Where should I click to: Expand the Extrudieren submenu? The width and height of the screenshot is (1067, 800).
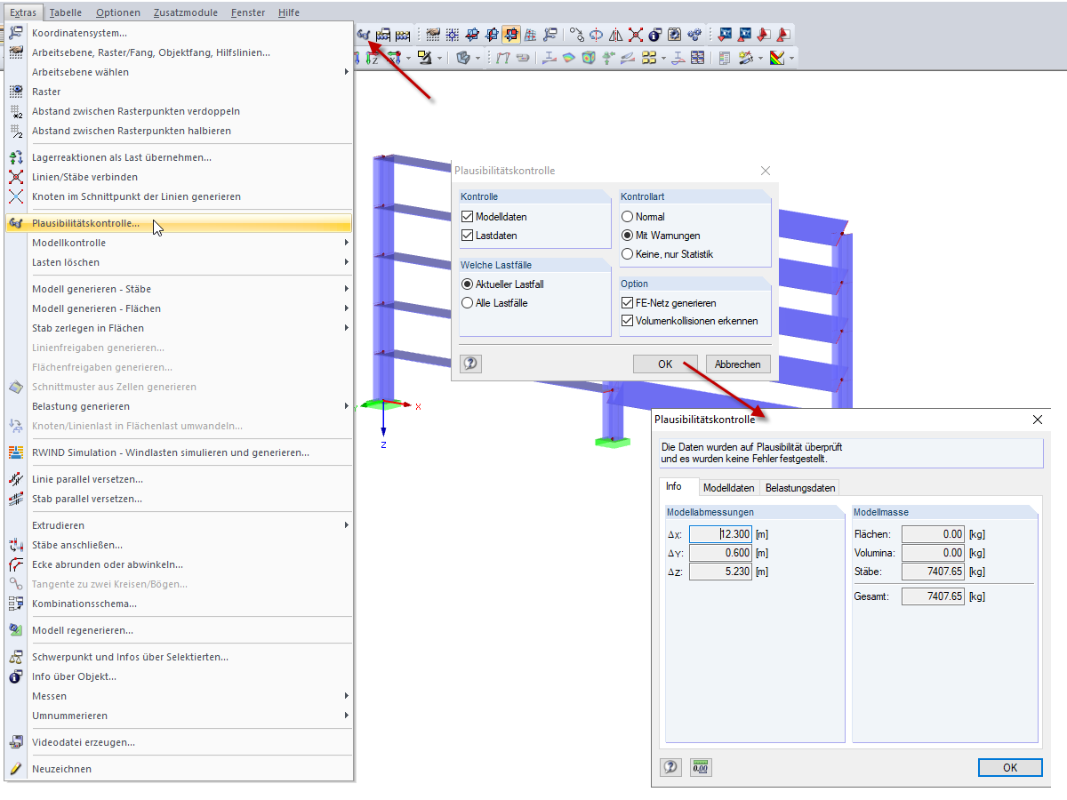(x=179, y=525)
